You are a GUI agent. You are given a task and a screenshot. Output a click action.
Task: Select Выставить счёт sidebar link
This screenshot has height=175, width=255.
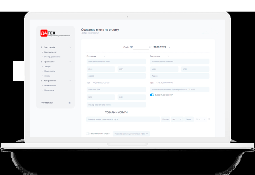coord(51,52)
